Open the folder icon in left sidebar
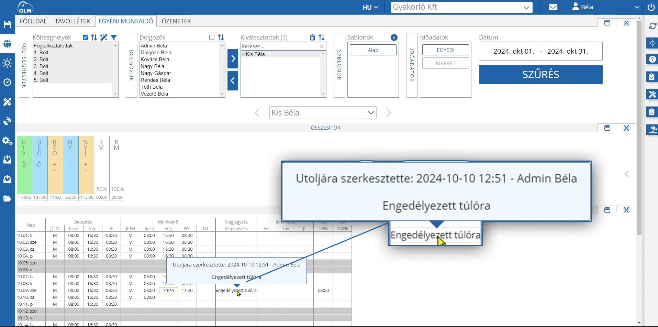This screenshot has width=658, height=327. [x=7, y=198]
